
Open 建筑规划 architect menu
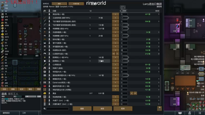coord(10,113)
